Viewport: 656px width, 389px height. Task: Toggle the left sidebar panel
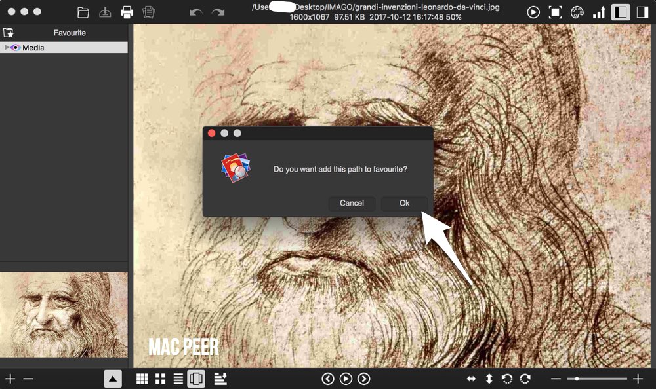click(620, 12)
